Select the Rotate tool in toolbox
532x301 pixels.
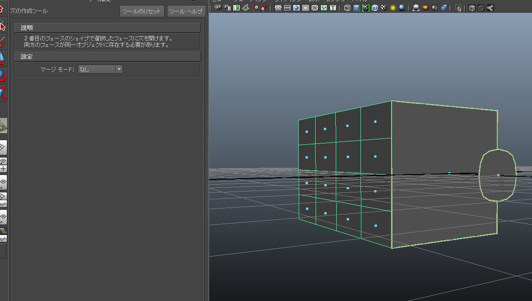click(x=2, y=75)
